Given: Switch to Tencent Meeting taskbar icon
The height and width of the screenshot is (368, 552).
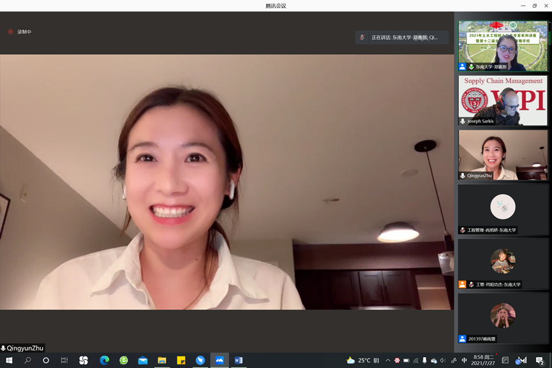Looking at the screenshot, I should 220,360.
